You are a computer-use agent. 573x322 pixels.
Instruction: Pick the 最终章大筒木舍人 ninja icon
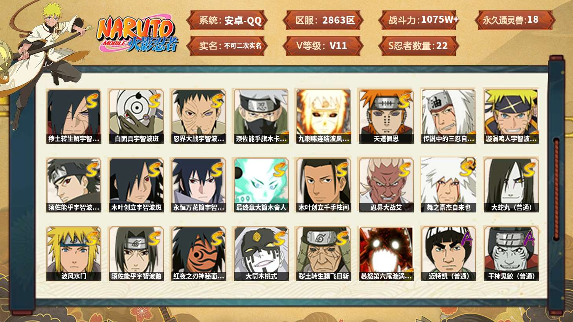coord(261,185)
